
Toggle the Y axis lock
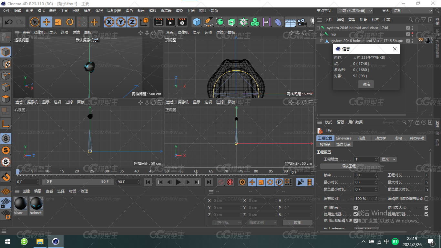(x=121, y=22)
